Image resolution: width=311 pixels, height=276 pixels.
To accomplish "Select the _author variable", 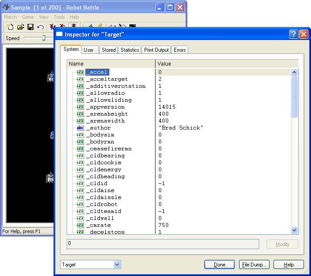I will point(98,128).
